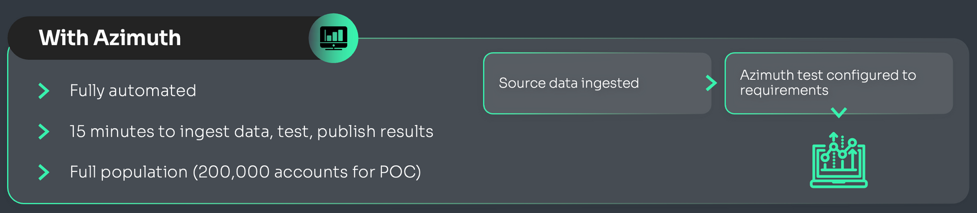Click the down chevron under Azimuth test box

839,112
